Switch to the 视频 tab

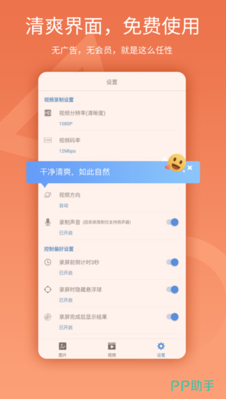coord(112,350)
